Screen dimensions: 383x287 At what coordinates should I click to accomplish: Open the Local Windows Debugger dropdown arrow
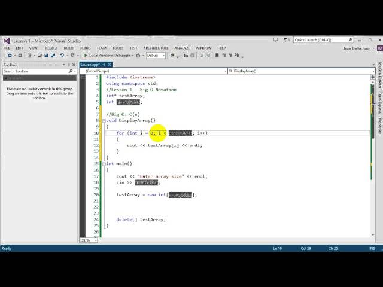point(133,56)
